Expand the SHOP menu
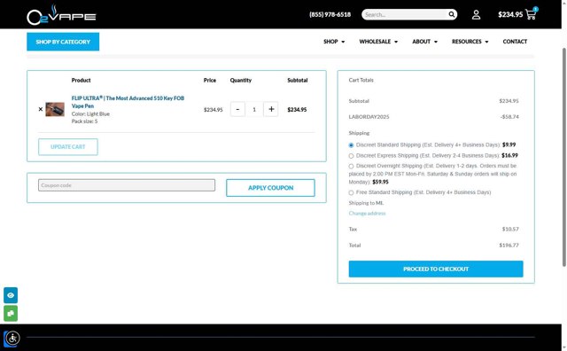 [334, 42]
